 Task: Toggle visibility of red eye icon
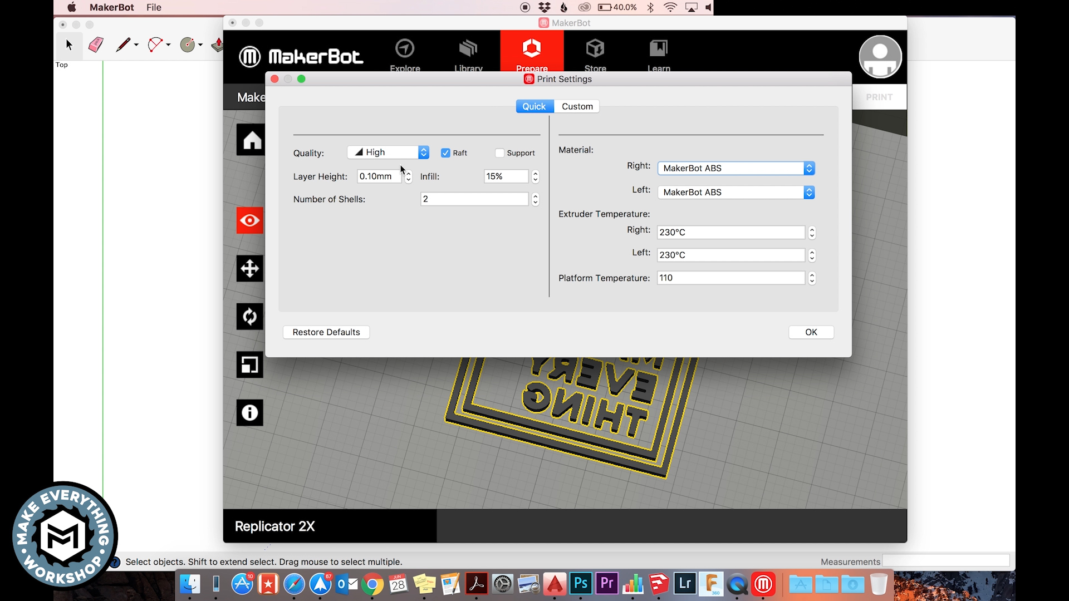coord(251,221)
